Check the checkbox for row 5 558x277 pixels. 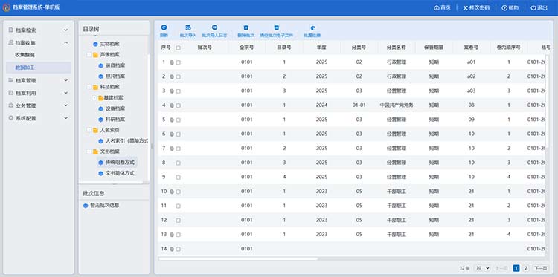click(178, 120)
